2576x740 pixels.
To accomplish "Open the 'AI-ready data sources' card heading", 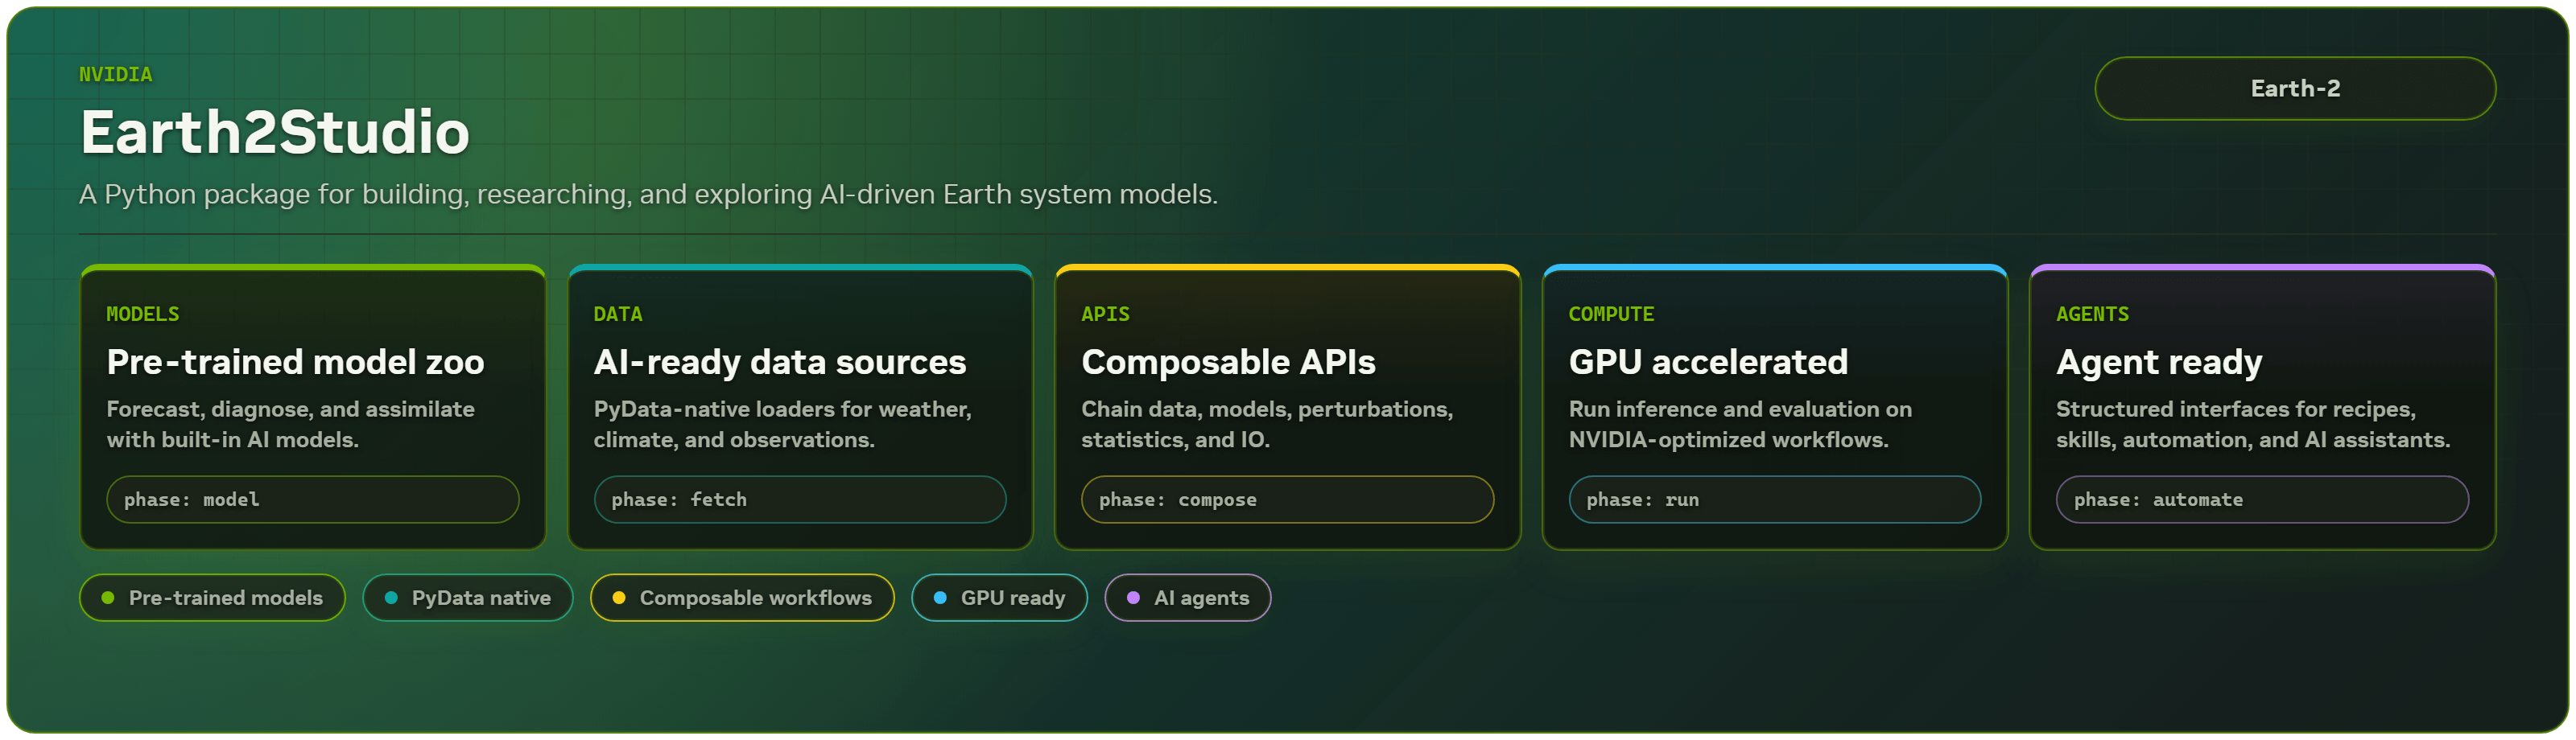I will 780,361.
